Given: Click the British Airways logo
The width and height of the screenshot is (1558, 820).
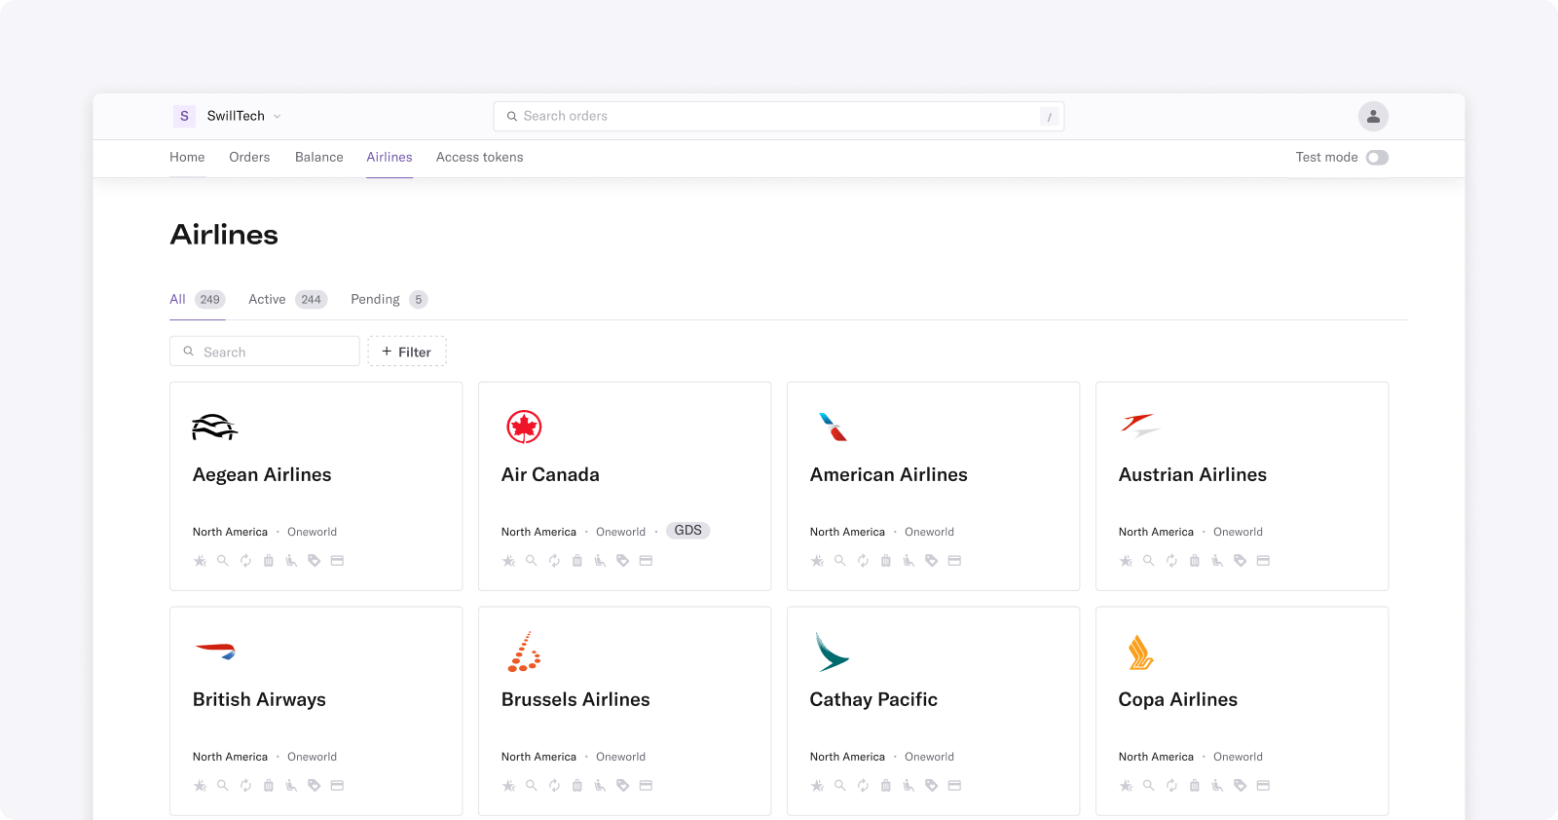Looking at the screenshot, I should (215, 652).
